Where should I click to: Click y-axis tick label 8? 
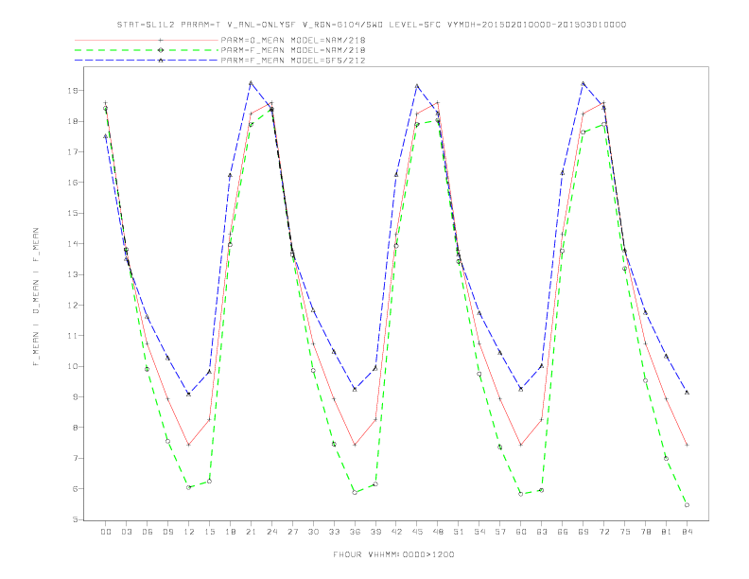[x=76, y=428]
